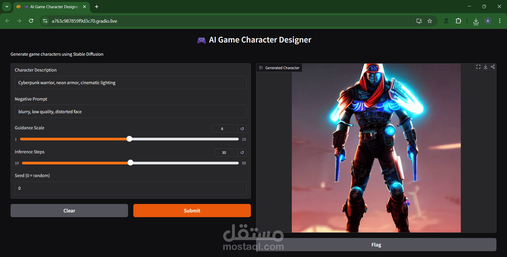Go back to previous page
Screen dimensions: 507x257
[7, 21]
